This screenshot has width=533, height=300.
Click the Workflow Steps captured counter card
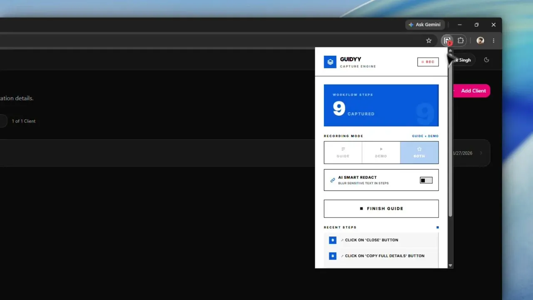pyautogui.click(x=381, y=105)
